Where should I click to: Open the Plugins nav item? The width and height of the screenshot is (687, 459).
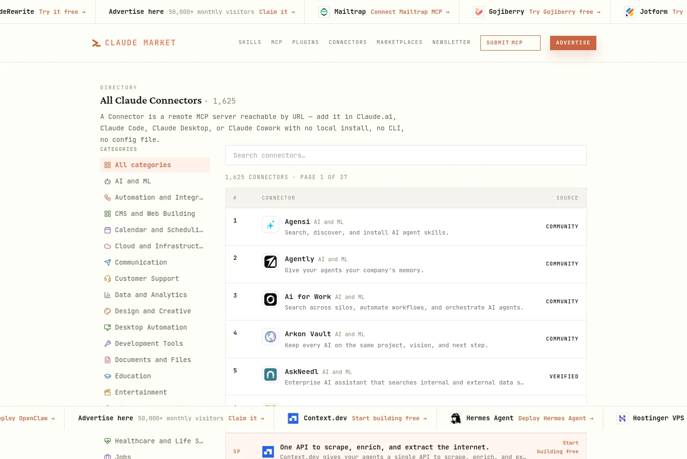[305, 43]
